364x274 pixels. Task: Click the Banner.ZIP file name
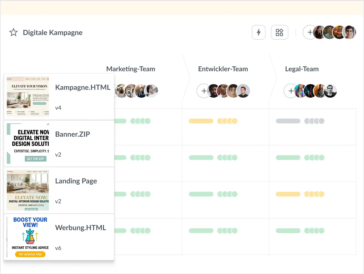(x=73, y=134)
